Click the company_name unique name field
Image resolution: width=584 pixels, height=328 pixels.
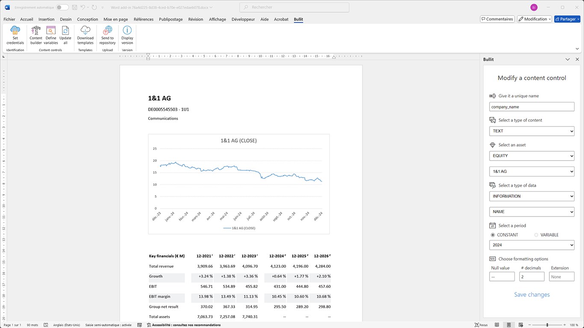pyautogui.click(x=532, y=107)
